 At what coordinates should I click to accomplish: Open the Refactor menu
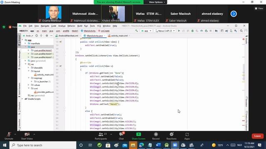pos(71,26)
